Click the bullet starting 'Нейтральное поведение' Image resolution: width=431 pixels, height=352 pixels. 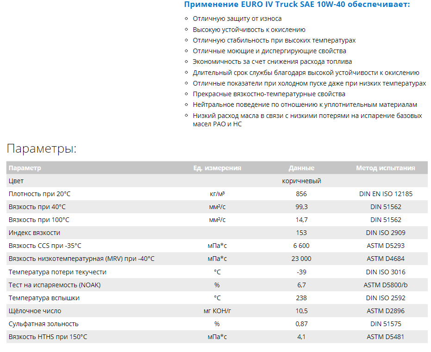click(305, 105)
